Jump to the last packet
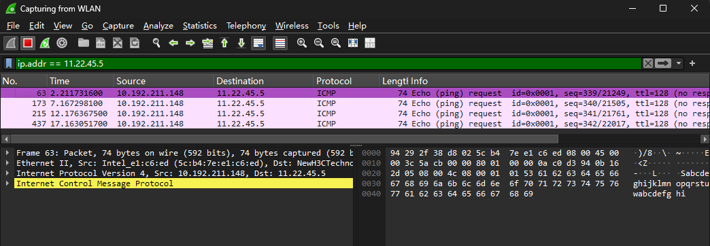The image size is (710, 246). pos(241,43)
